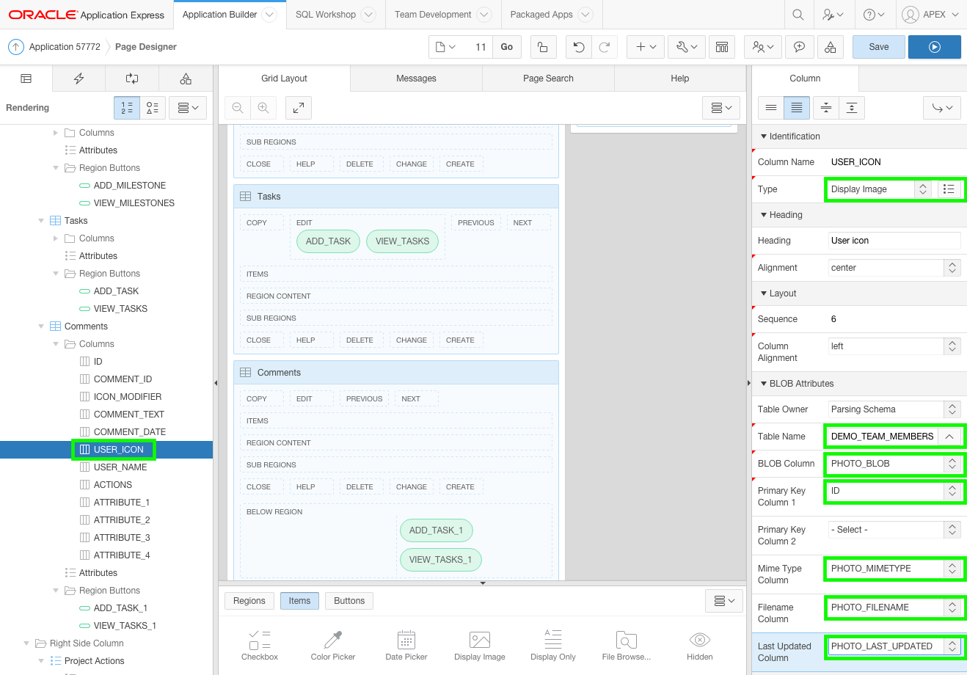Show all properties in property editor
The width and height of the screenshot is (967, 675).
[x=797, y=108]
